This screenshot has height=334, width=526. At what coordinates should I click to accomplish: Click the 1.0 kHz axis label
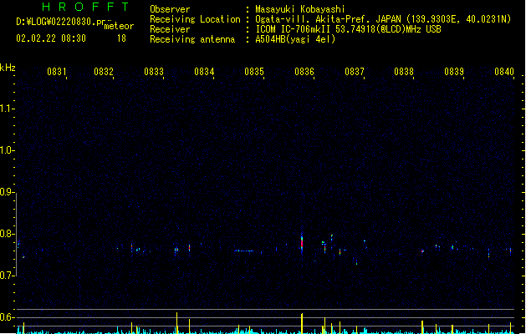tap(7, 150)
